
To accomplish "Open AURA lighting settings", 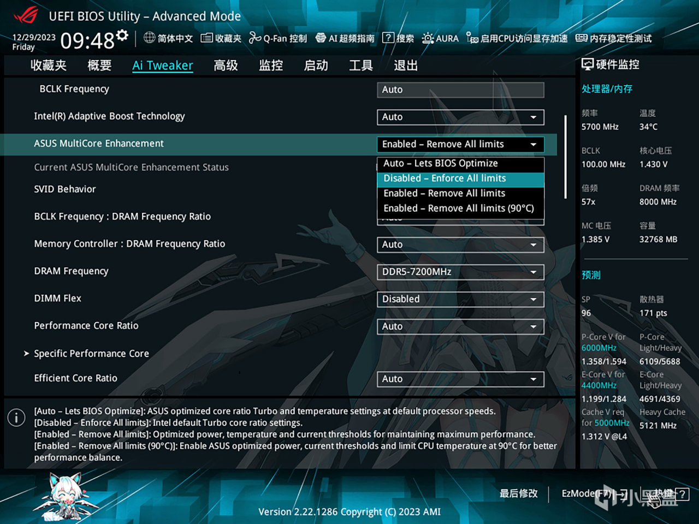I will tap(440, 38).
